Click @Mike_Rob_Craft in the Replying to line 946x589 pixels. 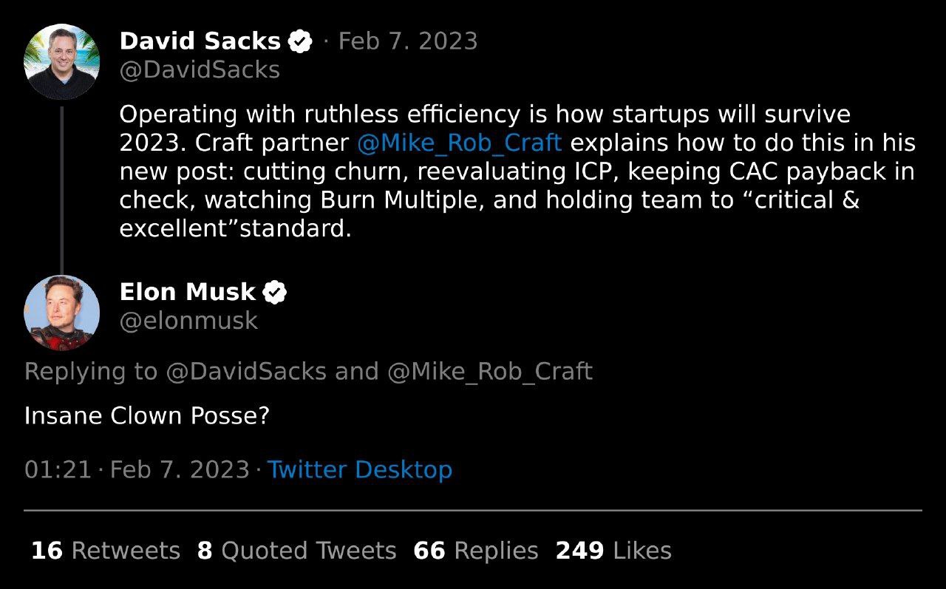click(x=490, y=372)
